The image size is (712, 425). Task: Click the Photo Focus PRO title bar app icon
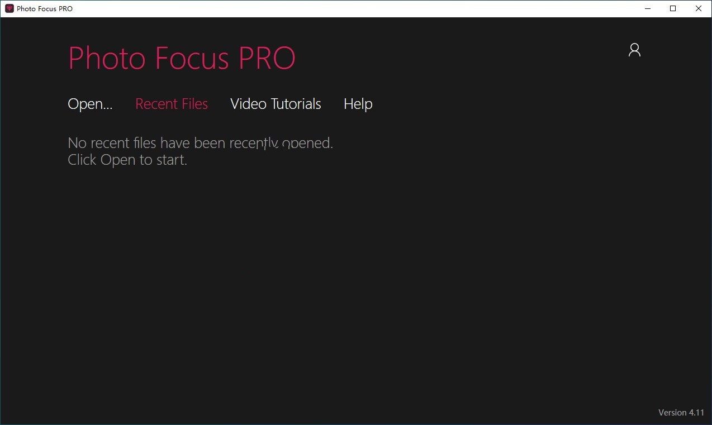[x=9, y=8]
